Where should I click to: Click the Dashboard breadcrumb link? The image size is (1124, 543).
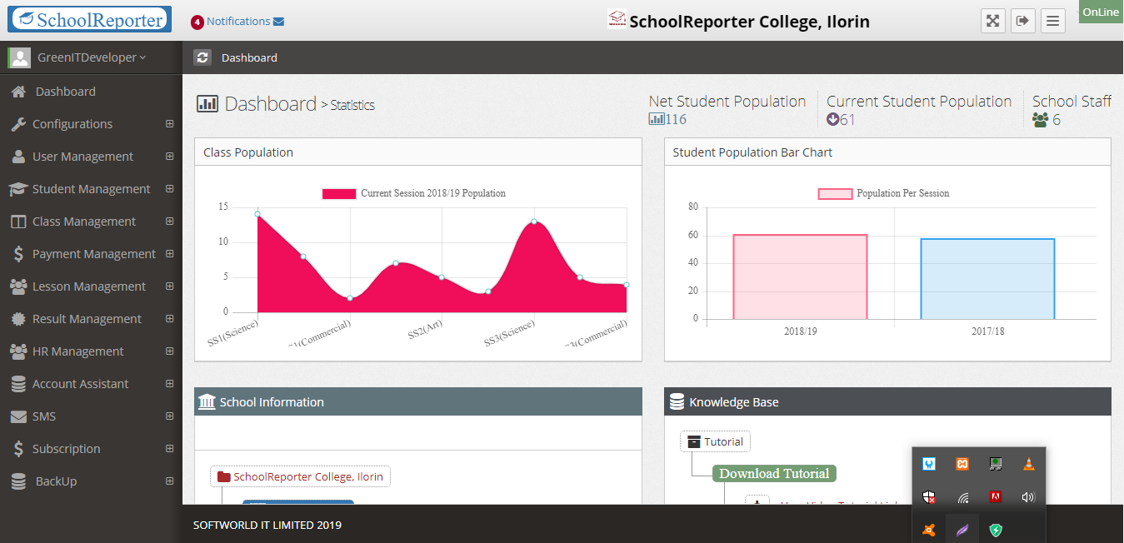coord(249,57)
